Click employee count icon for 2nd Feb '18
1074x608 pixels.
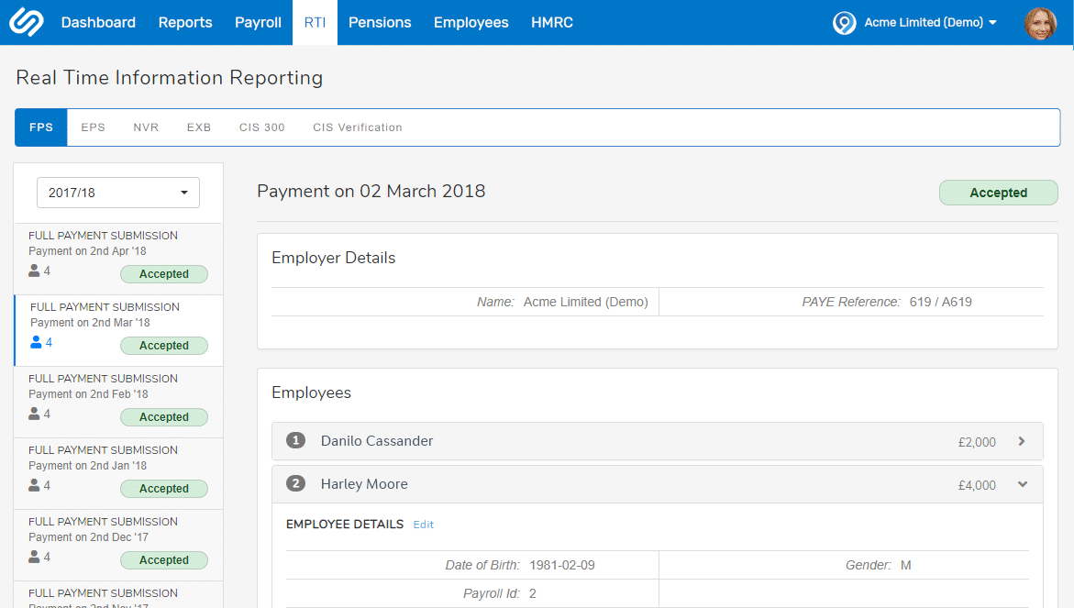pyautogui.click(x=34, y=414)
